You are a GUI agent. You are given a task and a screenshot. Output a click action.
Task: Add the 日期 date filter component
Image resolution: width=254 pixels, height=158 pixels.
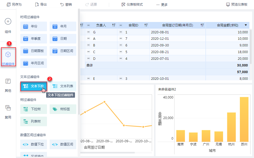[x=63, y=39]
